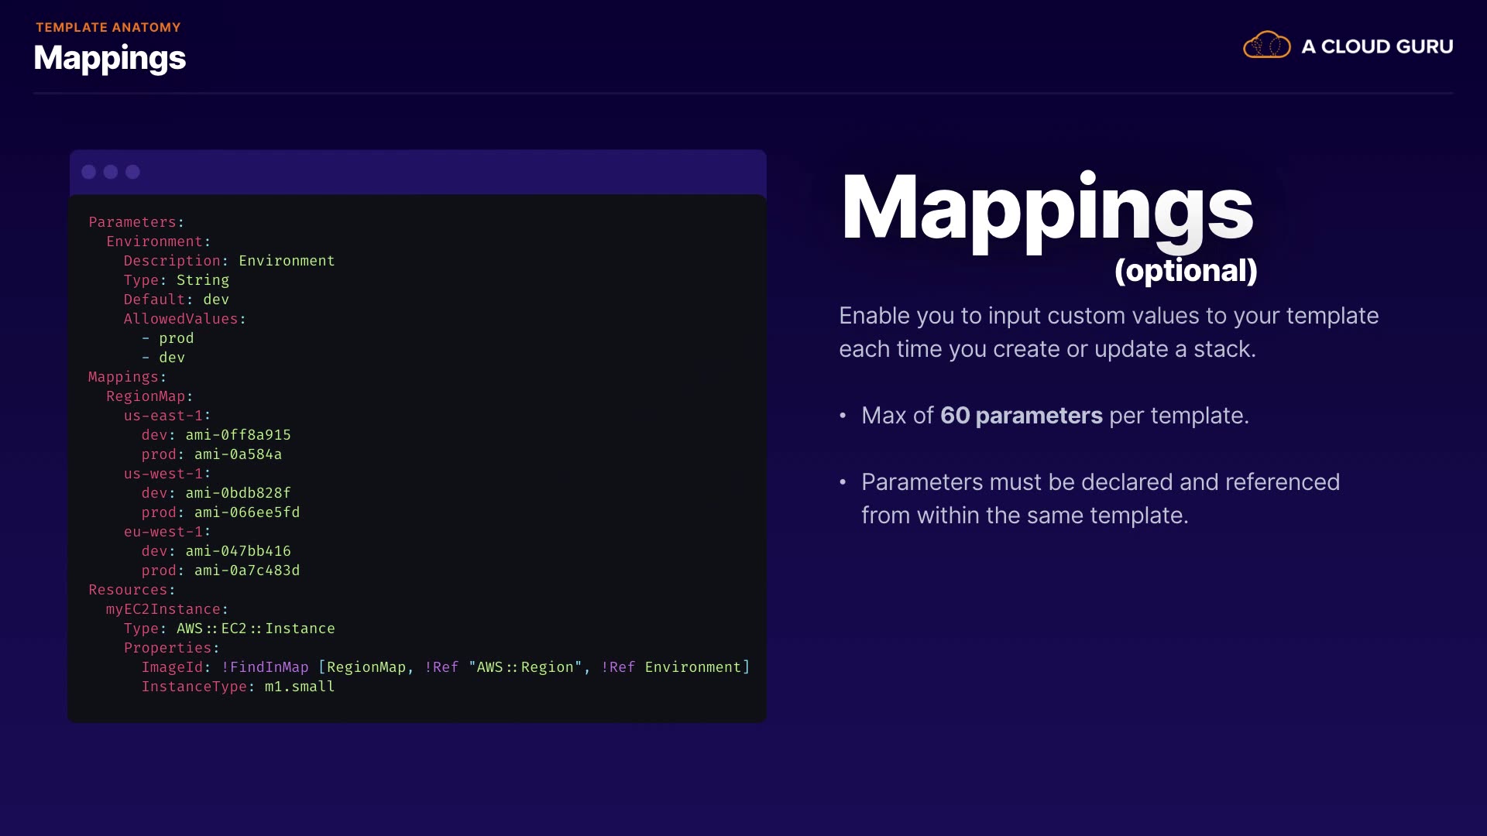Image resolution: width=1487 pixels, height=836 pixels.
Task: Click the Mappings: key in code
Action: pos(127,377)
